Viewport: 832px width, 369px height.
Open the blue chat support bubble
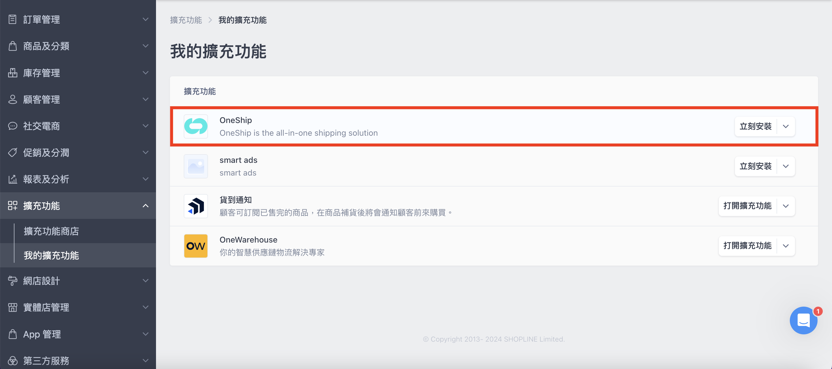(803, 320)
